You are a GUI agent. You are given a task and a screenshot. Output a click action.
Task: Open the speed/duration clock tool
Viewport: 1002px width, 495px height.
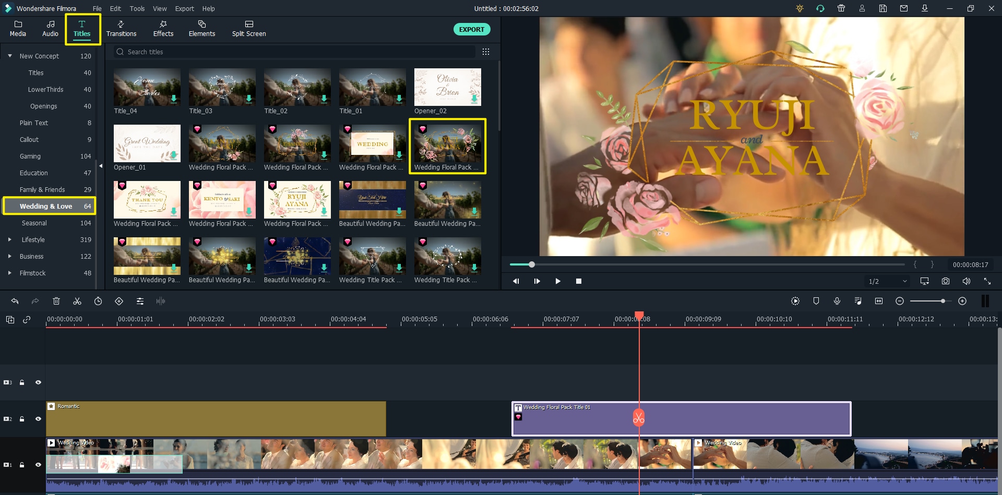pos(98,301)
